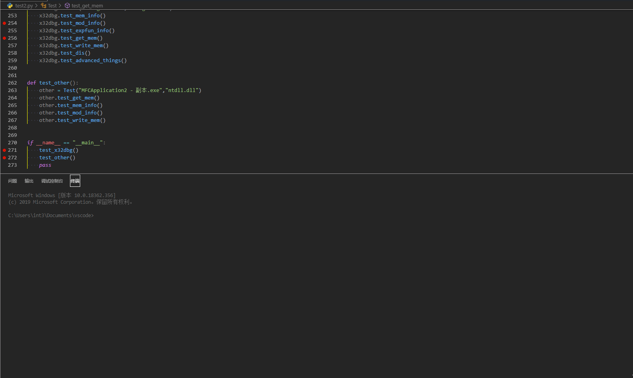Expand test_get_mem breadcrumb symbol list
The height and width of the screenshot is (378, 633).
[x=87, y=6]
